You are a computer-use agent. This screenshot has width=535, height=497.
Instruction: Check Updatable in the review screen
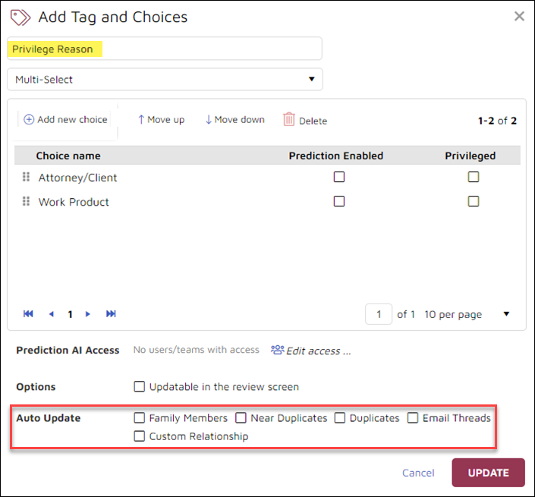coord(139,387)
